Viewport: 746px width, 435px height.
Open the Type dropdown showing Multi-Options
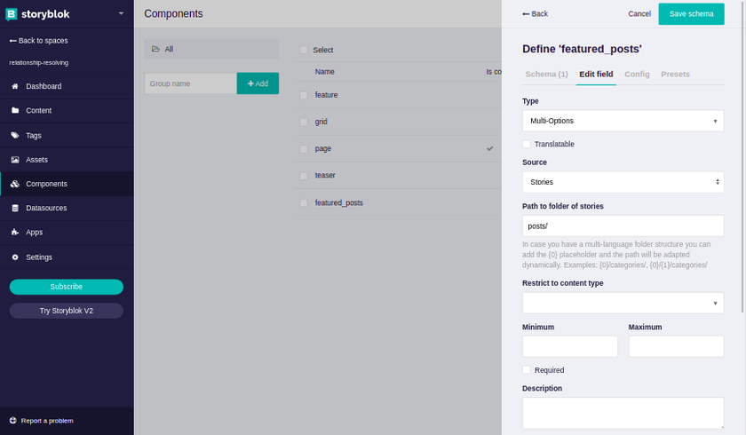click(623, 121)
